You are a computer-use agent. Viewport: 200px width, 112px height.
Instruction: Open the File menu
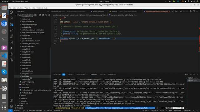10,8
